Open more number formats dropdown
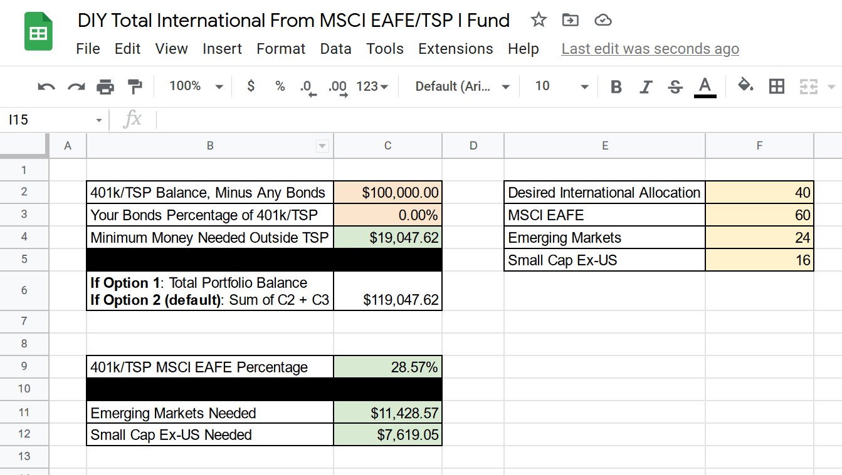 coord(372,86)
